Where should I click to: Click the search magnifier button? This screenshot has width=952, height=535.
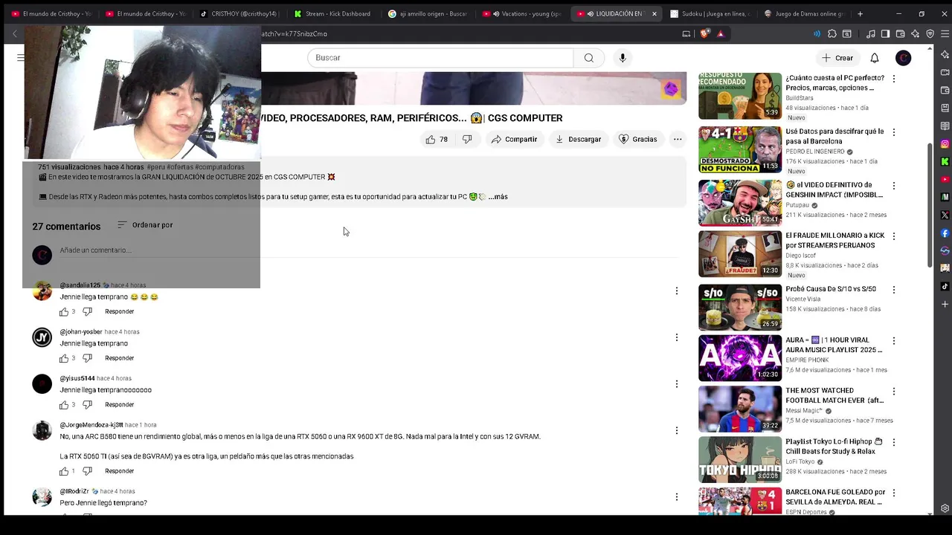coord(589,58)
